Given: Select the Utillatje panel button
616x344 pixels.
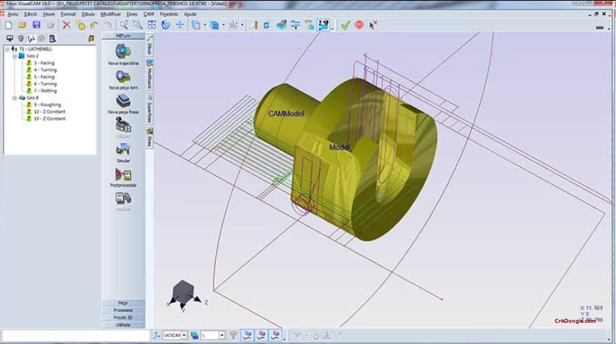Looking at the screenshot, I should tap(123, 324).
